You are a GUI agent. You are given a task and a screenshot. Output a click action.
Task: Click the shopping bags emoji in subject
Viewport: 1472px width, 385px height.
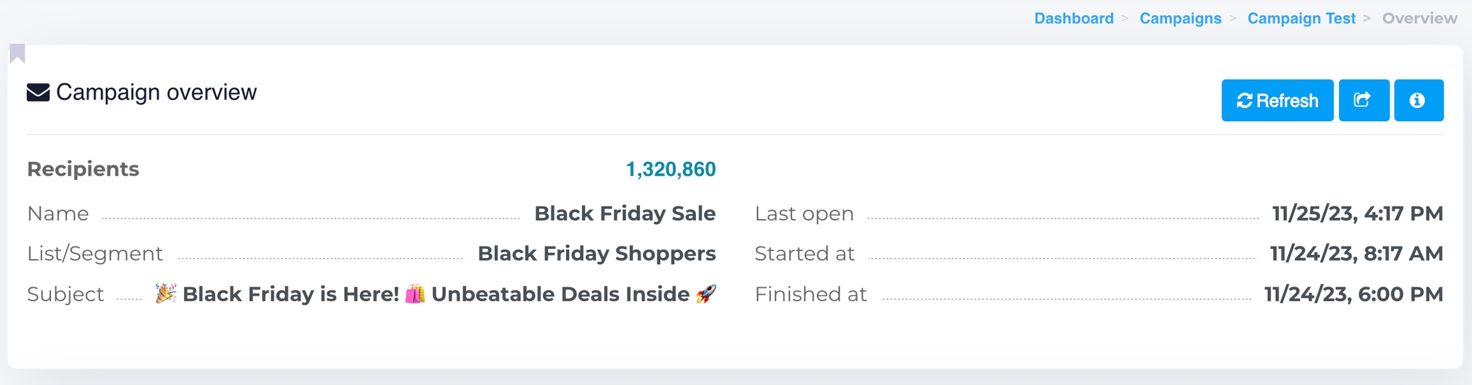pyautogui.click(x=415, y=294)
